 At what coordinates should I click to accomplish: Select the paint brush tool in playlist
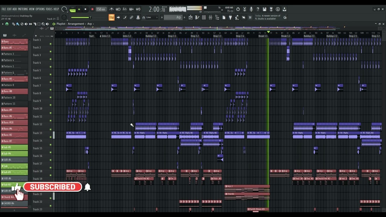coord(18,24)
